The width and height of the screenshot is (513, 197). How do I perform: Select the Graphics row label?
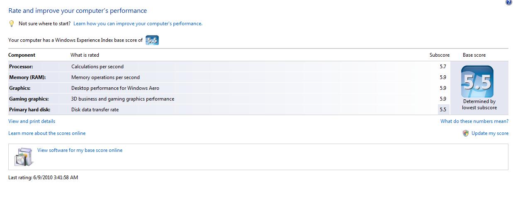(x=20, y=88)
